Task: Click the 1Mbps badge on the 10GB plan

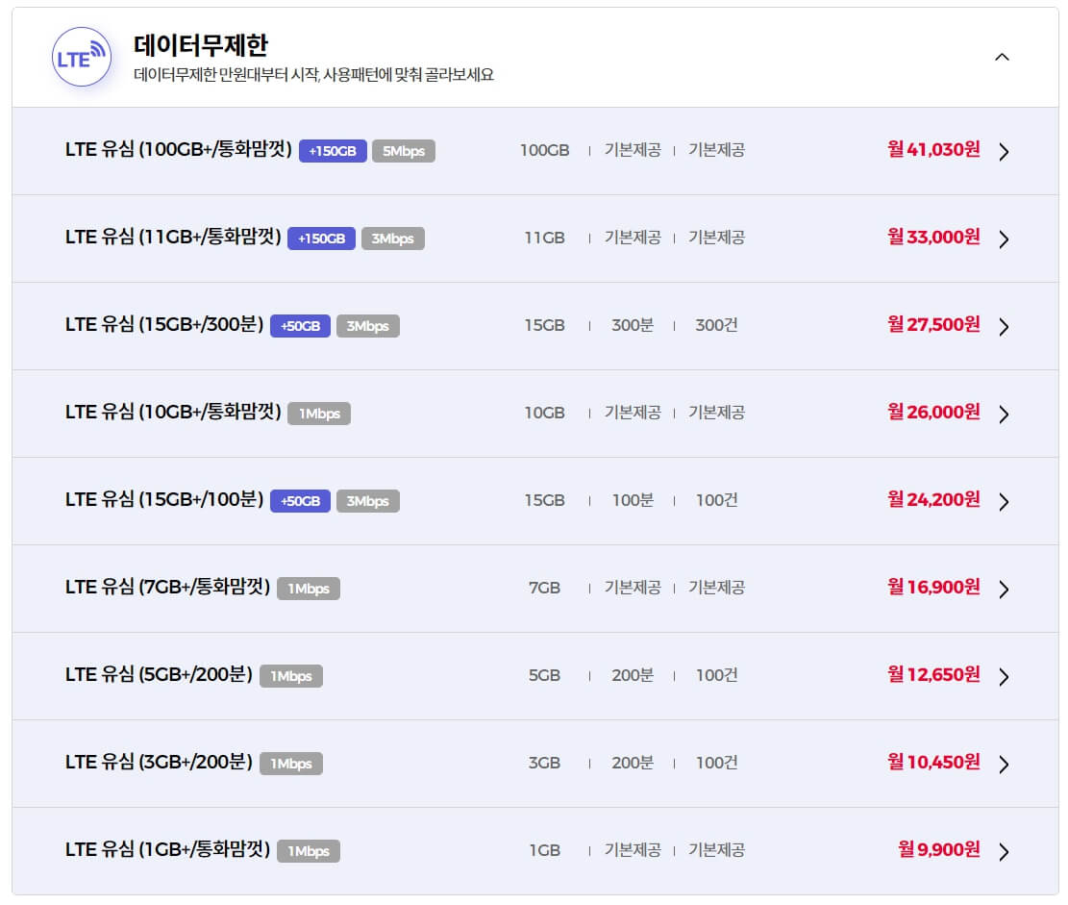Action: tap(319, 413)
